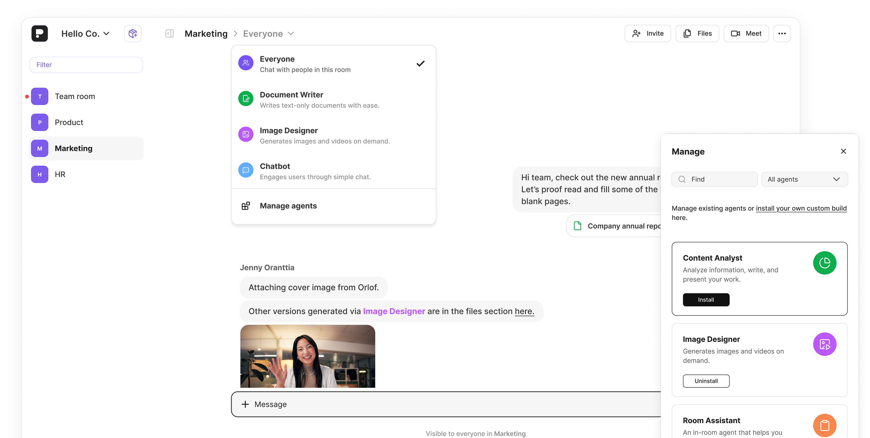
Task: Open the ellipsis more-options menu
Action: pos(782,33)
